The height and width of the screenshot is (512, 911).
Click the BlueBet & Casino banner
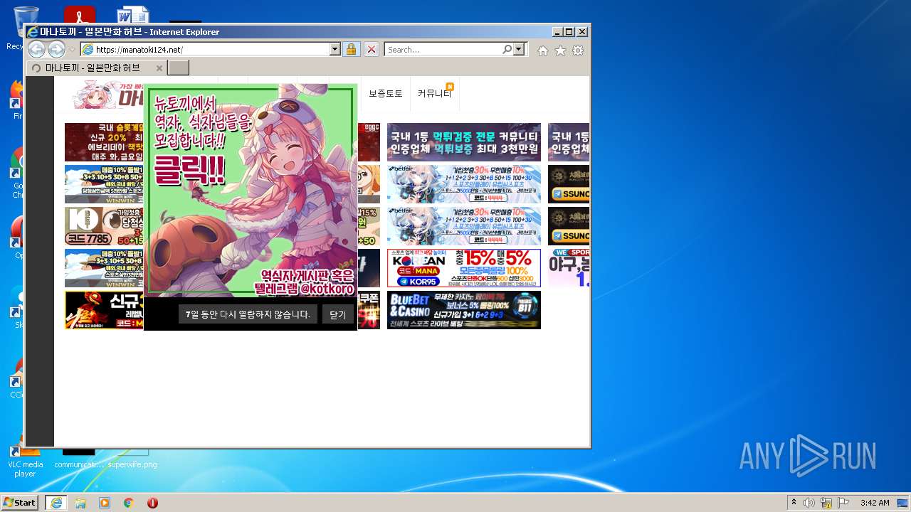[464, 310]
